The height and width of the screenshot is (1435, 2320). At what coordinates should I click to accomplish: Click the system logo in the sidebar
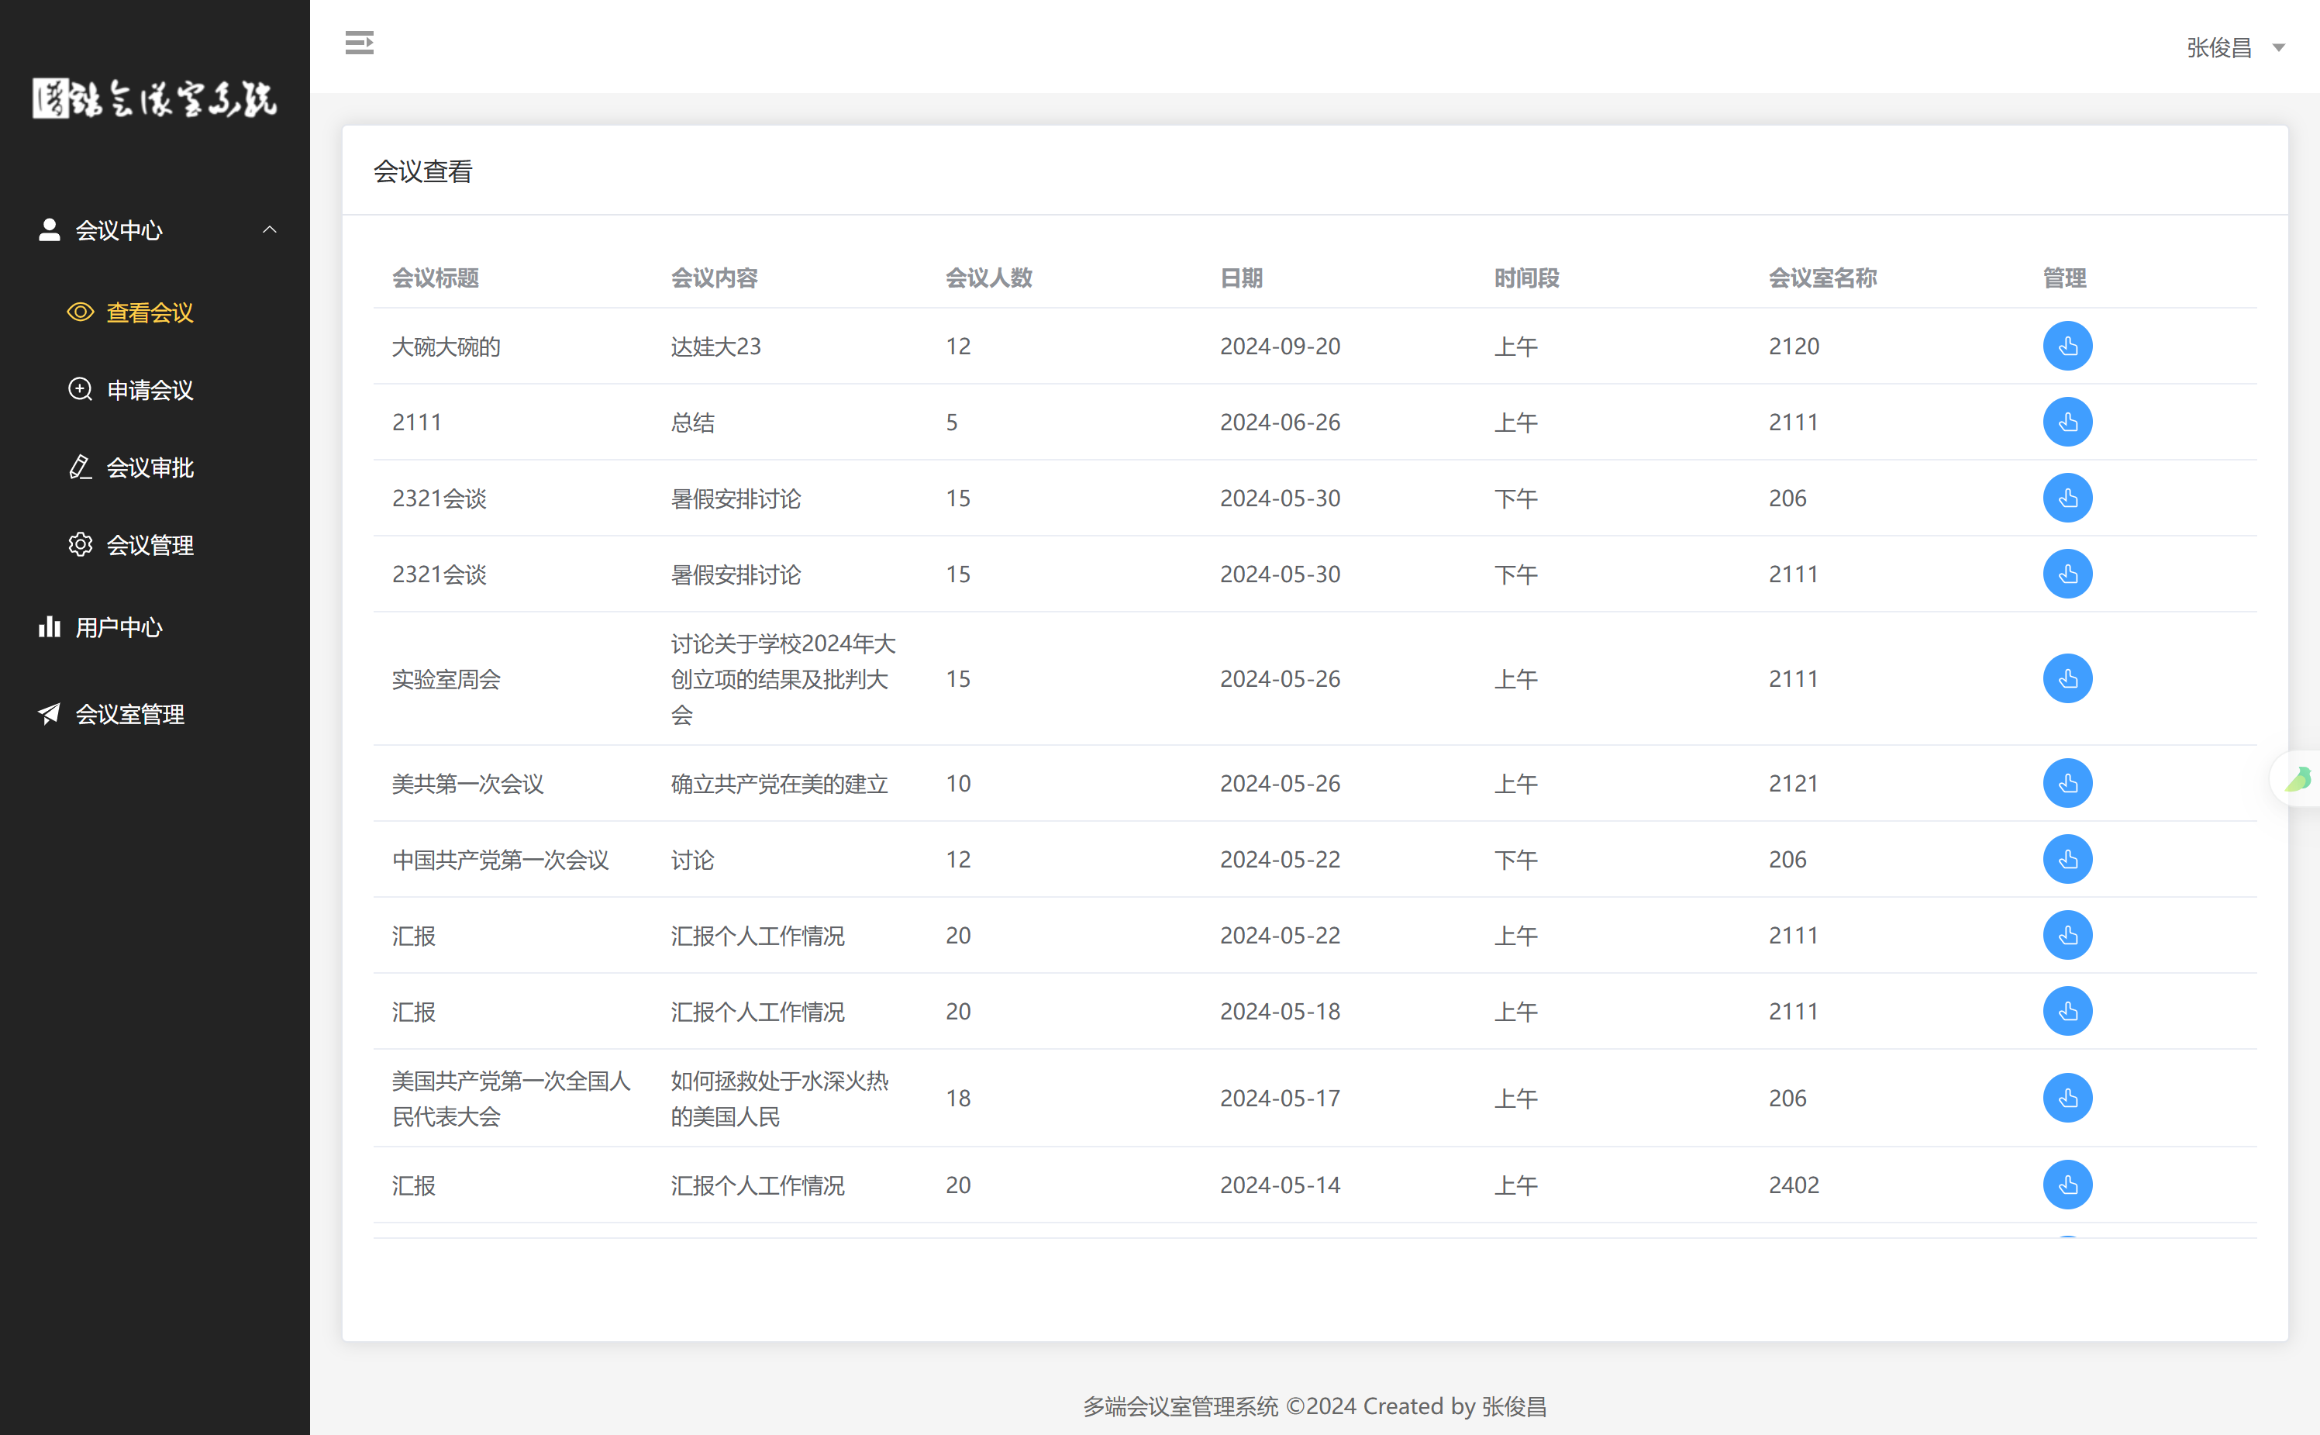155,98
